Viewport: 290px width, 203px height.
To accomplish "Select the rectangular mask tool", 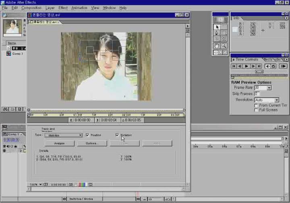I will click(x=224, y=33).
